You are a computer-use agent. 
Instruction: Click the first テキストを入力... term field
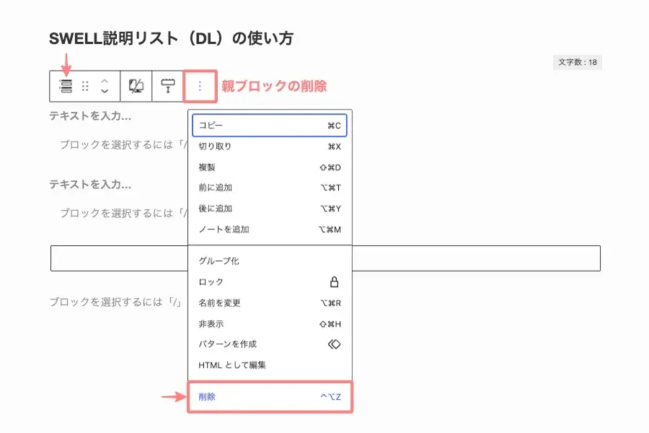point(90,116)
